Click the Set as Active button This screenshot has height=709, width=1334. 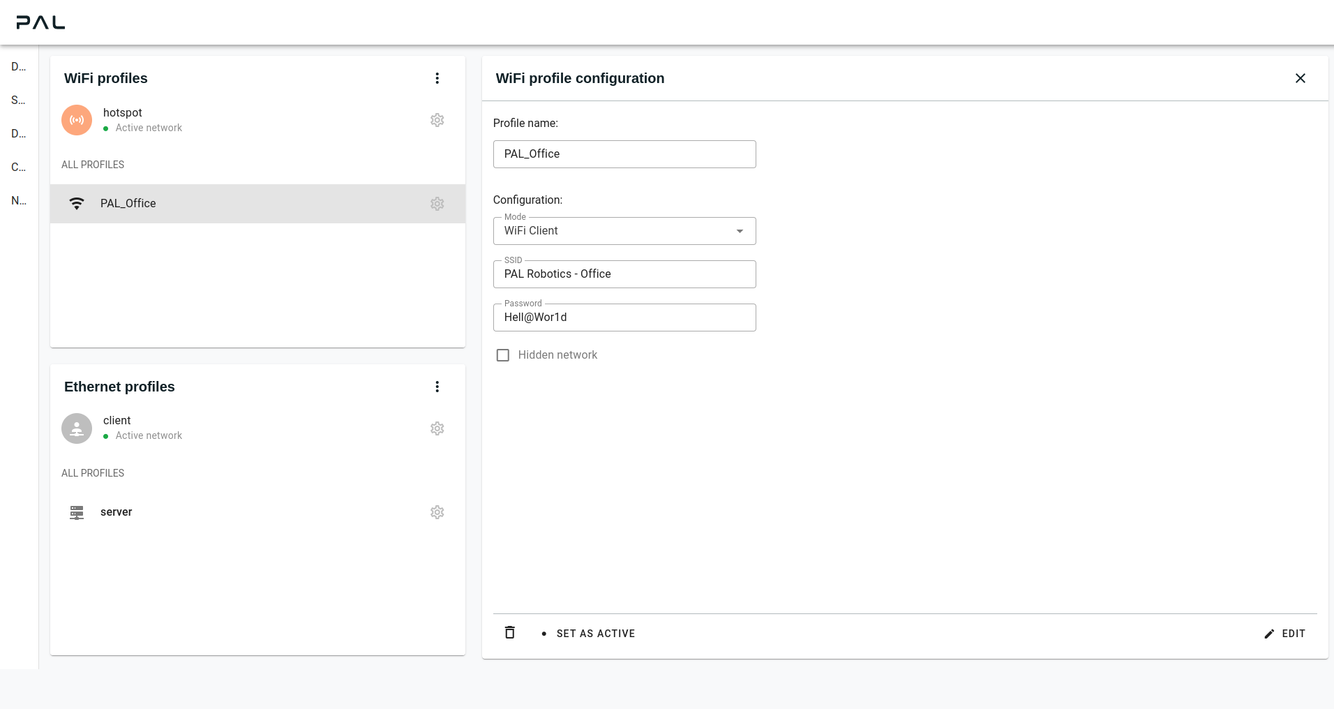[x=589, y=634]
